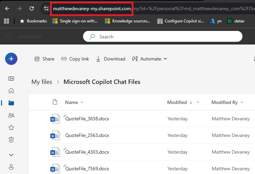Share the selected file

tap(44, 59)
